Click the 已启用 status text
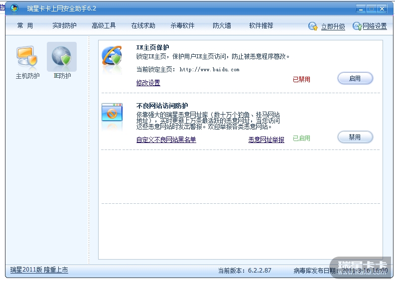The height and width of the screenshot is (282, 395). (x=301, y=139)
